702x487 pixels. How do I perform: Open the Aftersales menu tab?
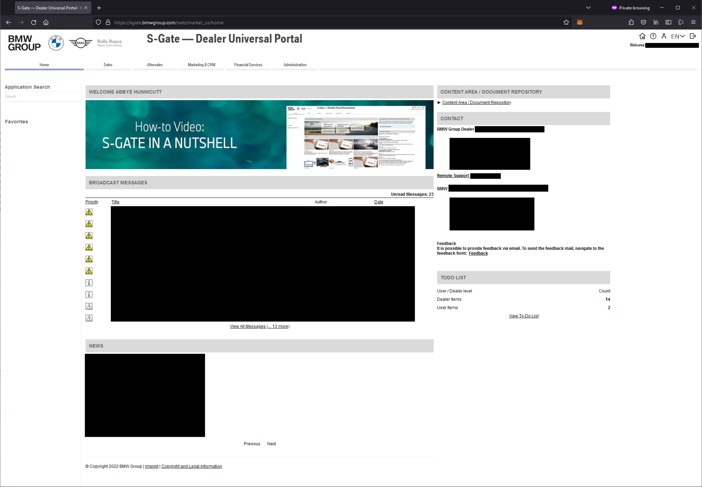pyautogui.click(x=155, y=65)
